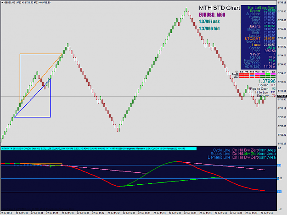Click the Broker time row

coord(263,11)
